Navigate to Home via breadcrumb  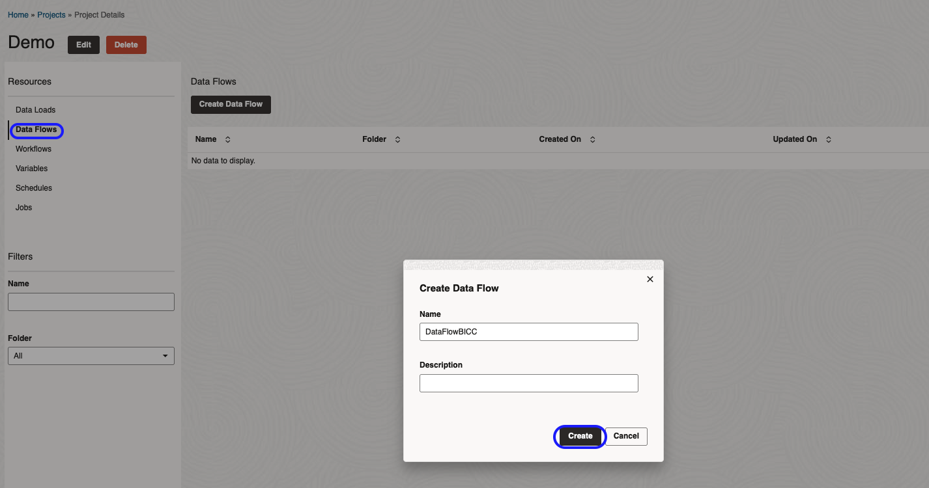[x=18, y=14]
